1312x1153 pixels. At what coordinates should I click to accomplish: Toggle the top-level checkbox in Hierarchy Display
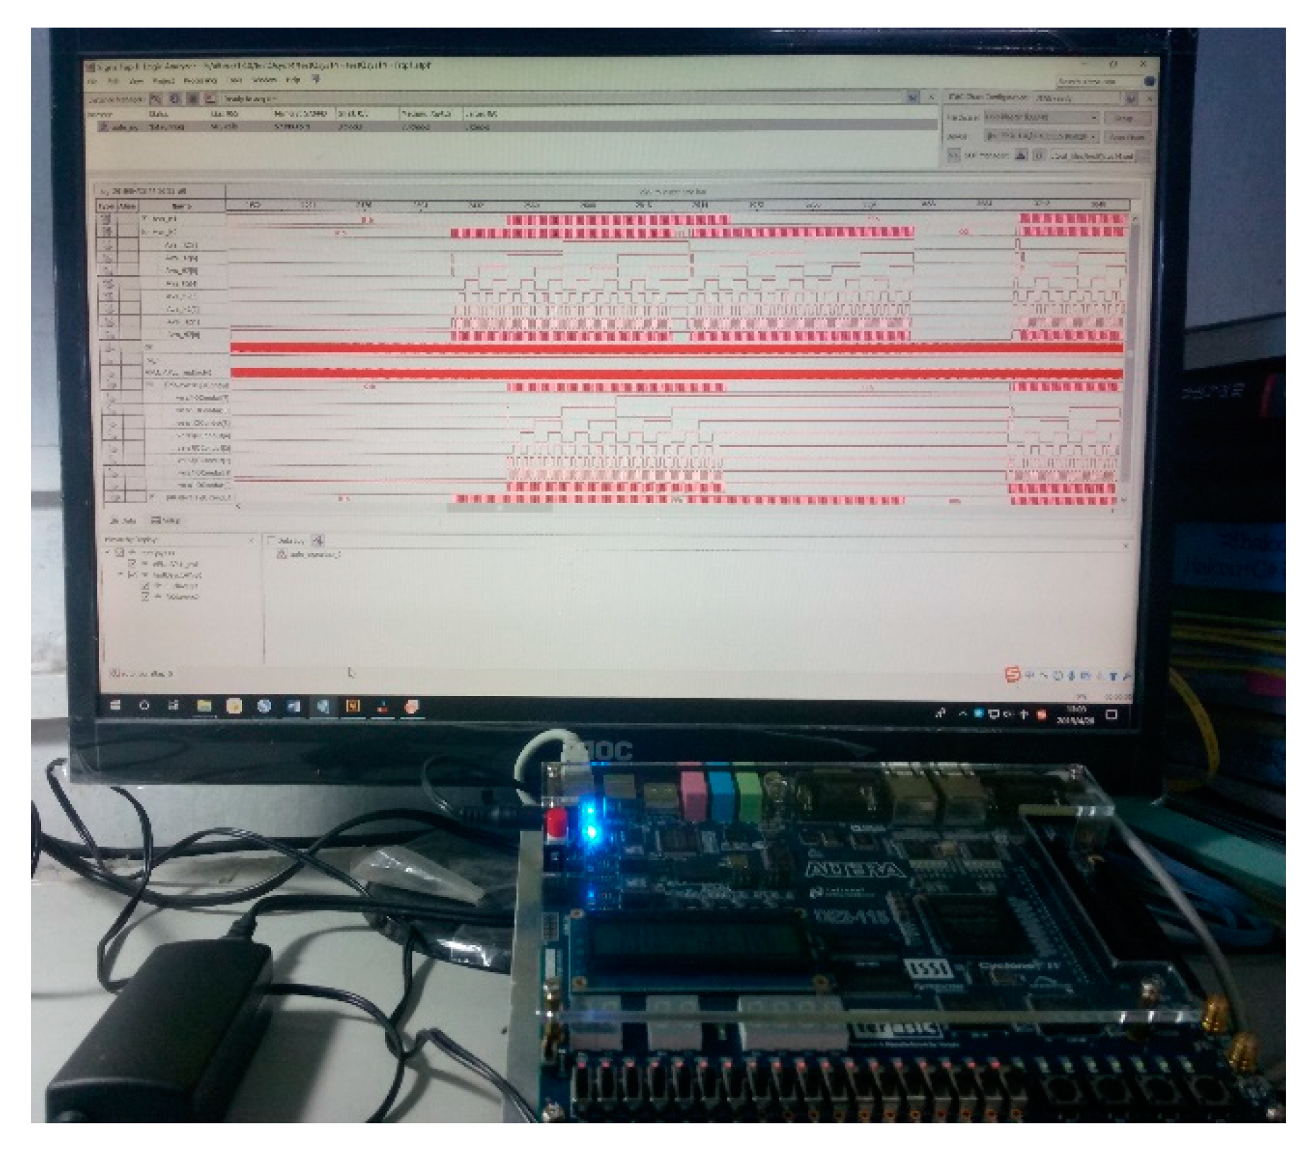(x=120, y=552)
